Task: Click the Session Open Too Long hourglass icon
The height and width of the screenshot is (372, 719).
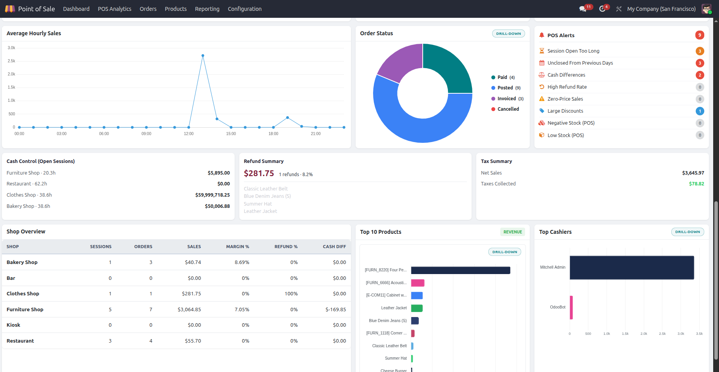Action: [x=542, y=51]
